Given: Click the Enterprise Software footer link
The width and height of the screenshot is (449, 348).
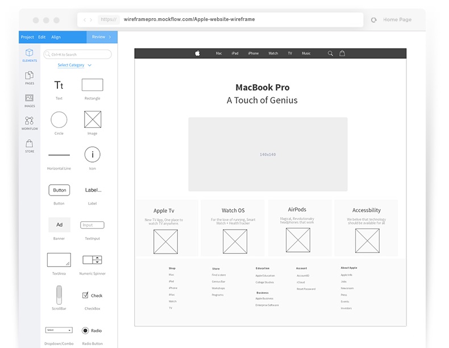Looking at the screenshot, I should [x=267, y=305].
